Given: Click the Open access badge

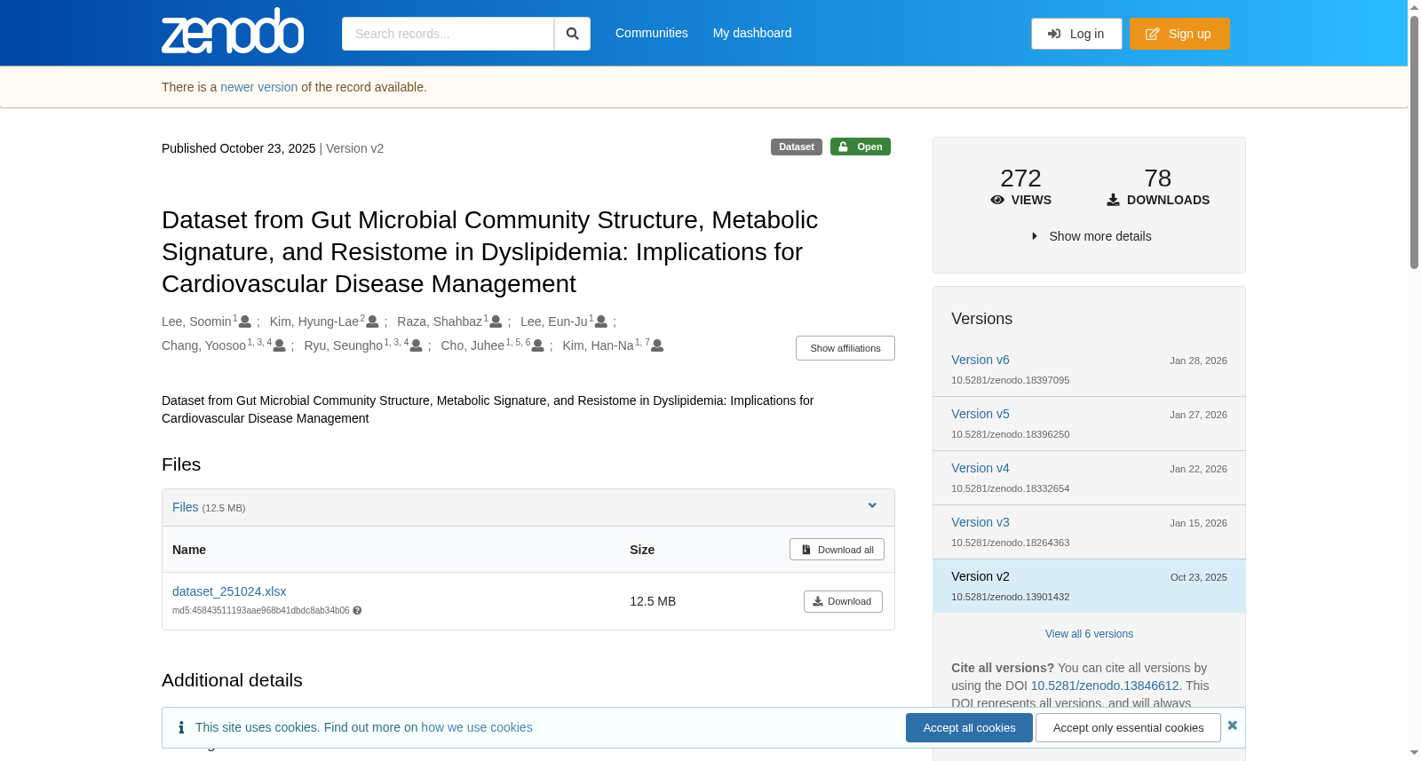Looking at the screenshot, I should 861,147.
